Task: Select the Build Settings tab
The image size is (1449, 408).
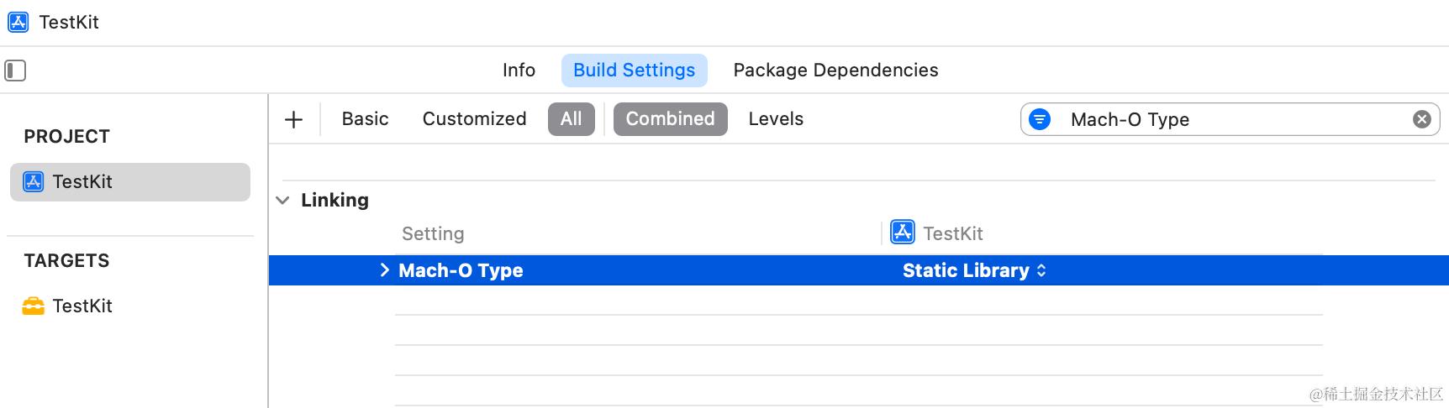Action: [x=634, y=71]
